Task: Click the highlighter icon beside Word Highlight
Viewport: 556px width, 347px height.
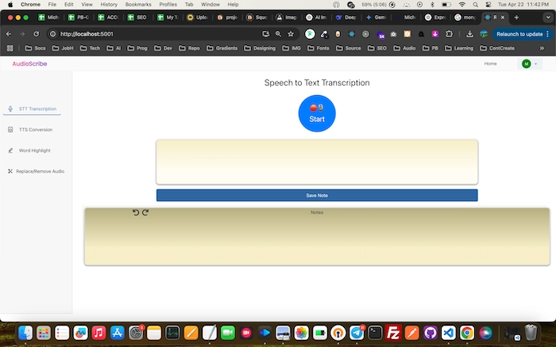Action: 10,150
